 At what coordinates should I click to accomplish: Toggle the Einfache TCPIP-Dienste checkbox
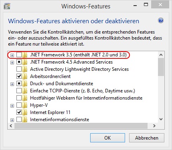tap(19, 91)
